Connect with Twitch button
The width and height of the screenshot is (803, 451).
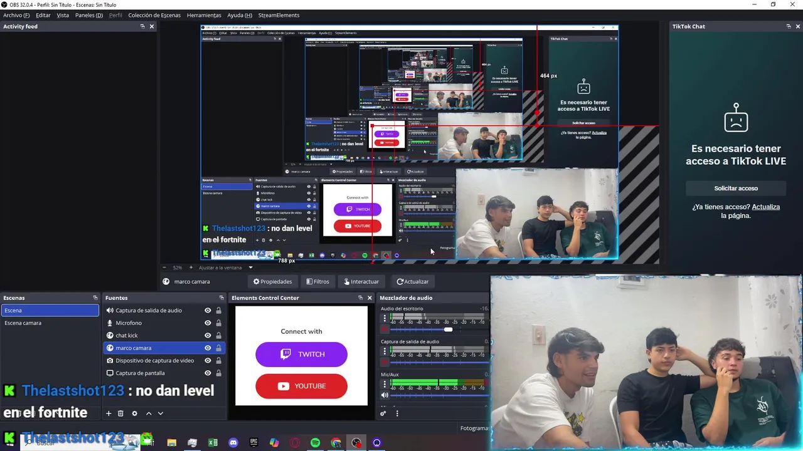click(301, 354)
